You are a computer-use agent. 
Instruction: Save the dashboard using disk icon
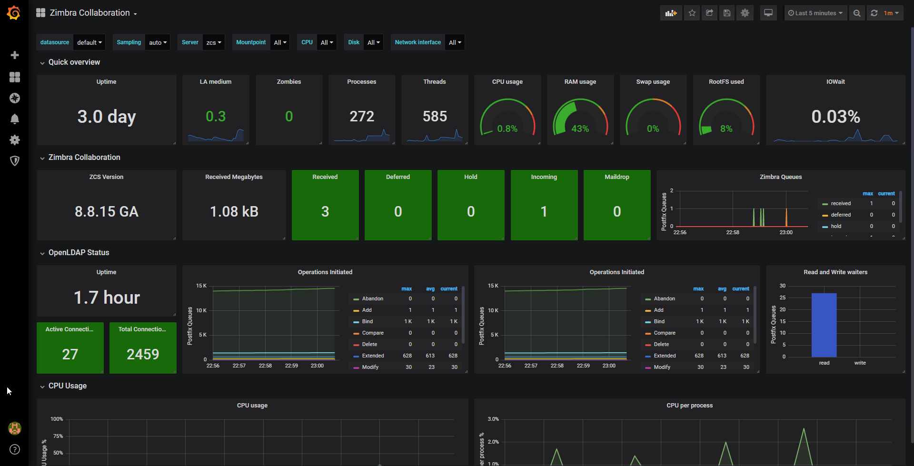(x=727, y=13)
